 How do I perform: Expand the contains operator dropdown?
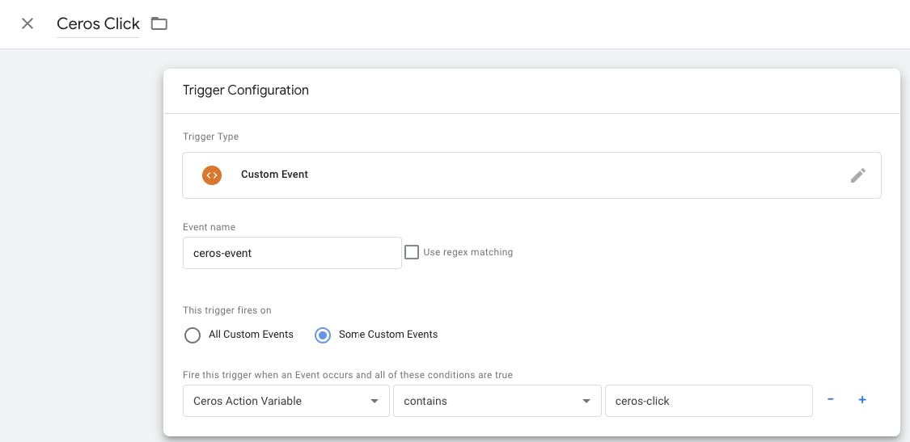[496, 401]
